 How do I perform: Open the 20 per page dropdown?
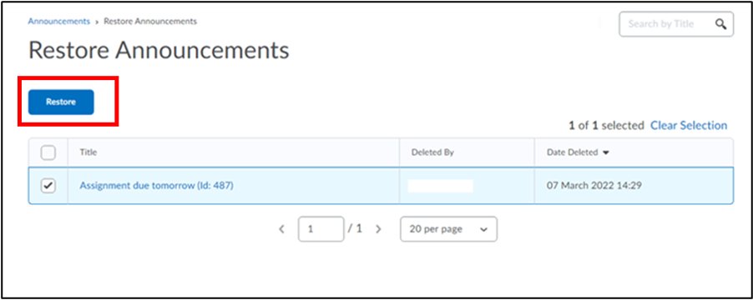pyautogui.click(x=448, y=229)
